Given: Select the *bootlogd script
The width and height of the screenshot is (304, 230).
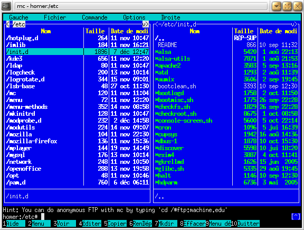Looking at the screenshot, I should (x=226, y=93).
